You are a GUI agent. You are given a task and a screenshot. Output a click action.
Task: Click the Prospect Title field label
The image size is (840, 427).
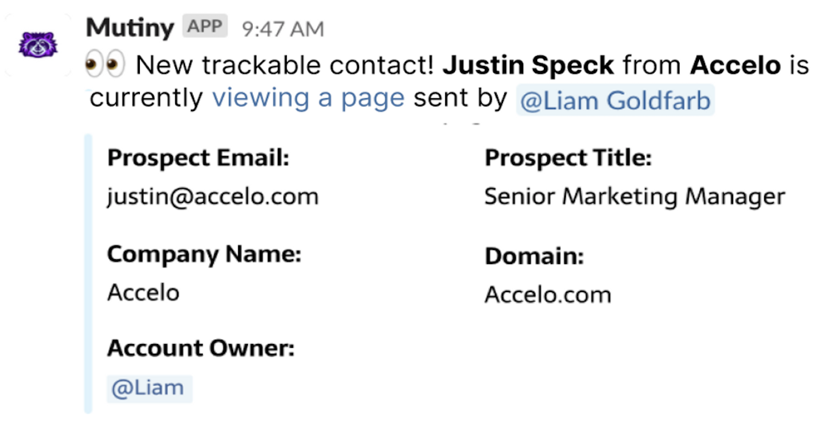point(568,159)
